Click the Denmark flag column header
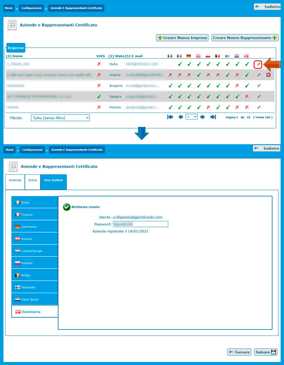 (246, 56)
